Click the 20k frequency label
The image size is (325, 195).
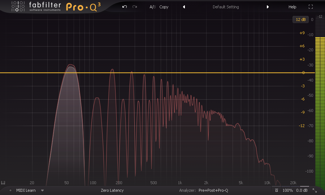(293, 183)
